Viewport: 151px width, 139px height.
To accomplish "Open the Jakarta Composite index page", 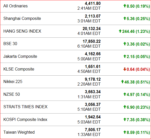I will (20, 56).
